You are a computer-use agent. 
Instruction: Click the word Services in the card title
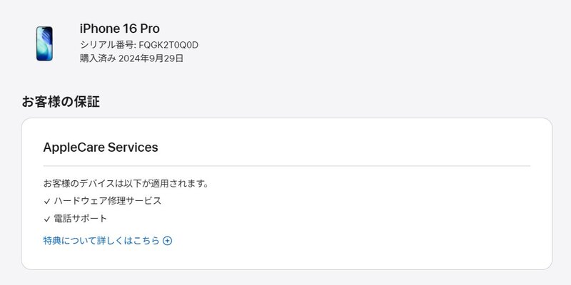point(132,148)
